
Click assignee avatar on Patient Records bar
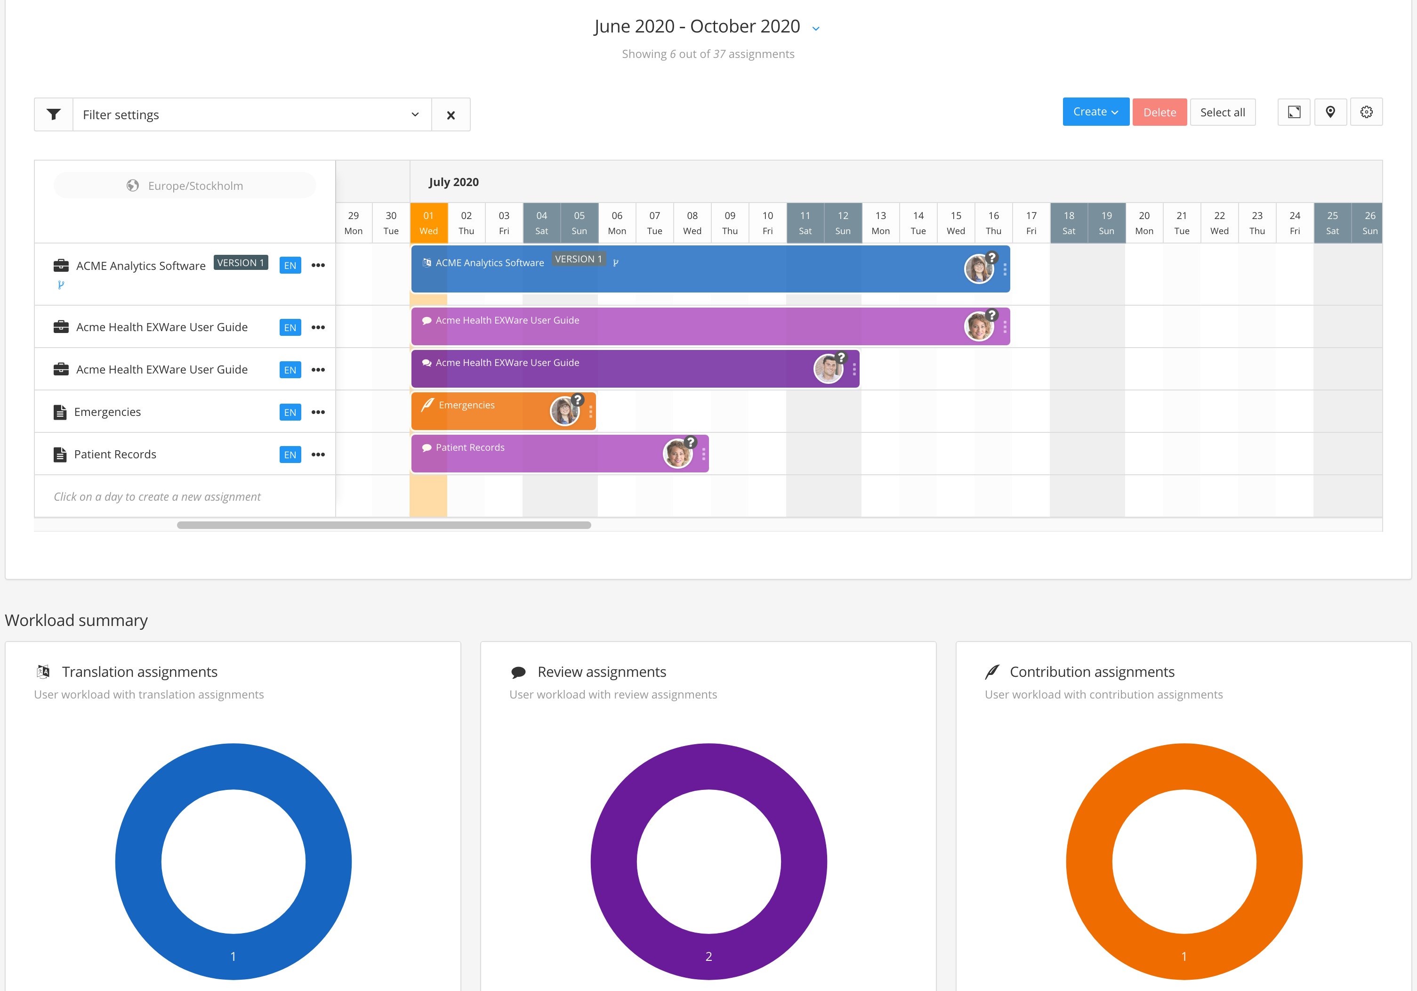[x=677, y=454]
